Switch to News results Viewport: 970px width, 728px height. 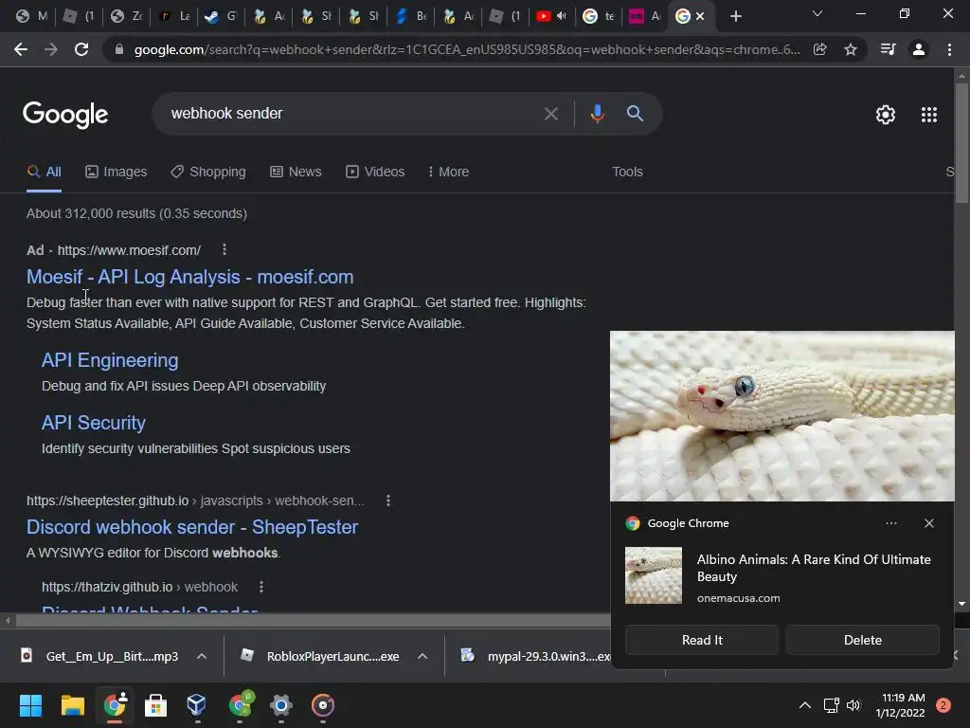(296, 173)
